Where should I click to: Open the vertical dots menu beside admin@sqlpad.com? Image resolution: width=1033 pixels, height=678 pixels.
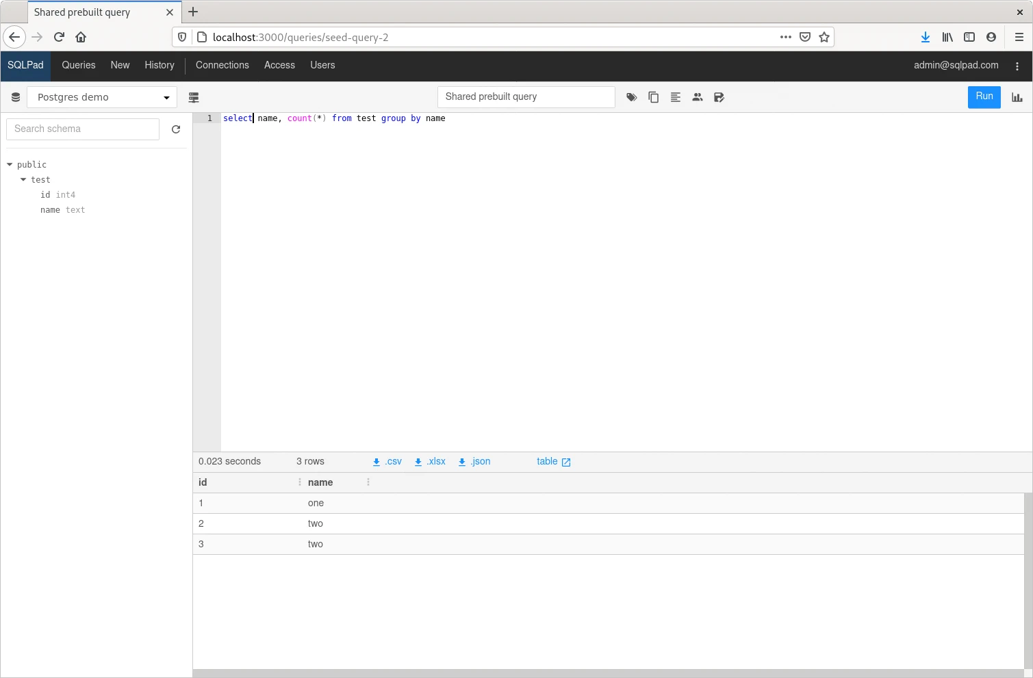1017,66
